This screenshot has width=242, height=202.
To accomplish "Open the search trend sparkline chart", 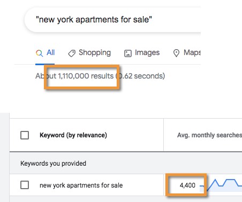I will coord(221,185).
